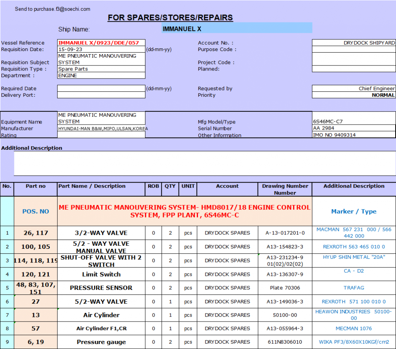396x349 pixels.
Task: Click the 'Drawing Number' column header
Action: click(x=285, y=189)
